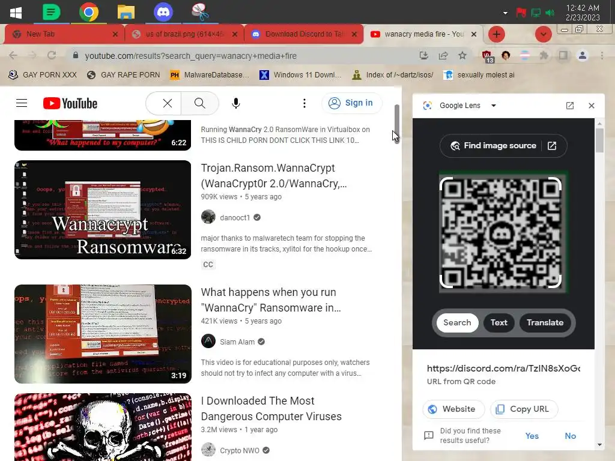Reload the YouTube page

point(52,55)
